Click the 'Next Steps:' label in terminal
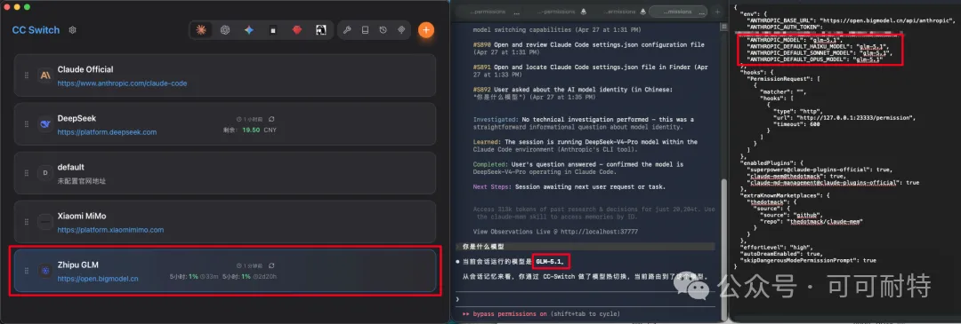Image resolution: width=961 pixels, height=324 pixels. pos(492,186)
